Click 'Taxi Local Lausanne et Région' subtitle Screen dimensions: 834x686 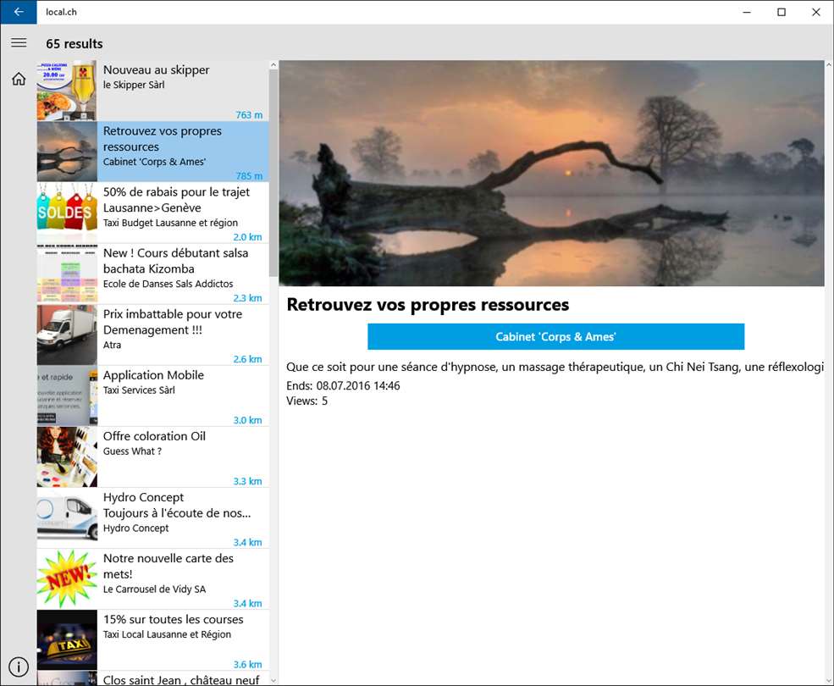(x=167, y=634)
